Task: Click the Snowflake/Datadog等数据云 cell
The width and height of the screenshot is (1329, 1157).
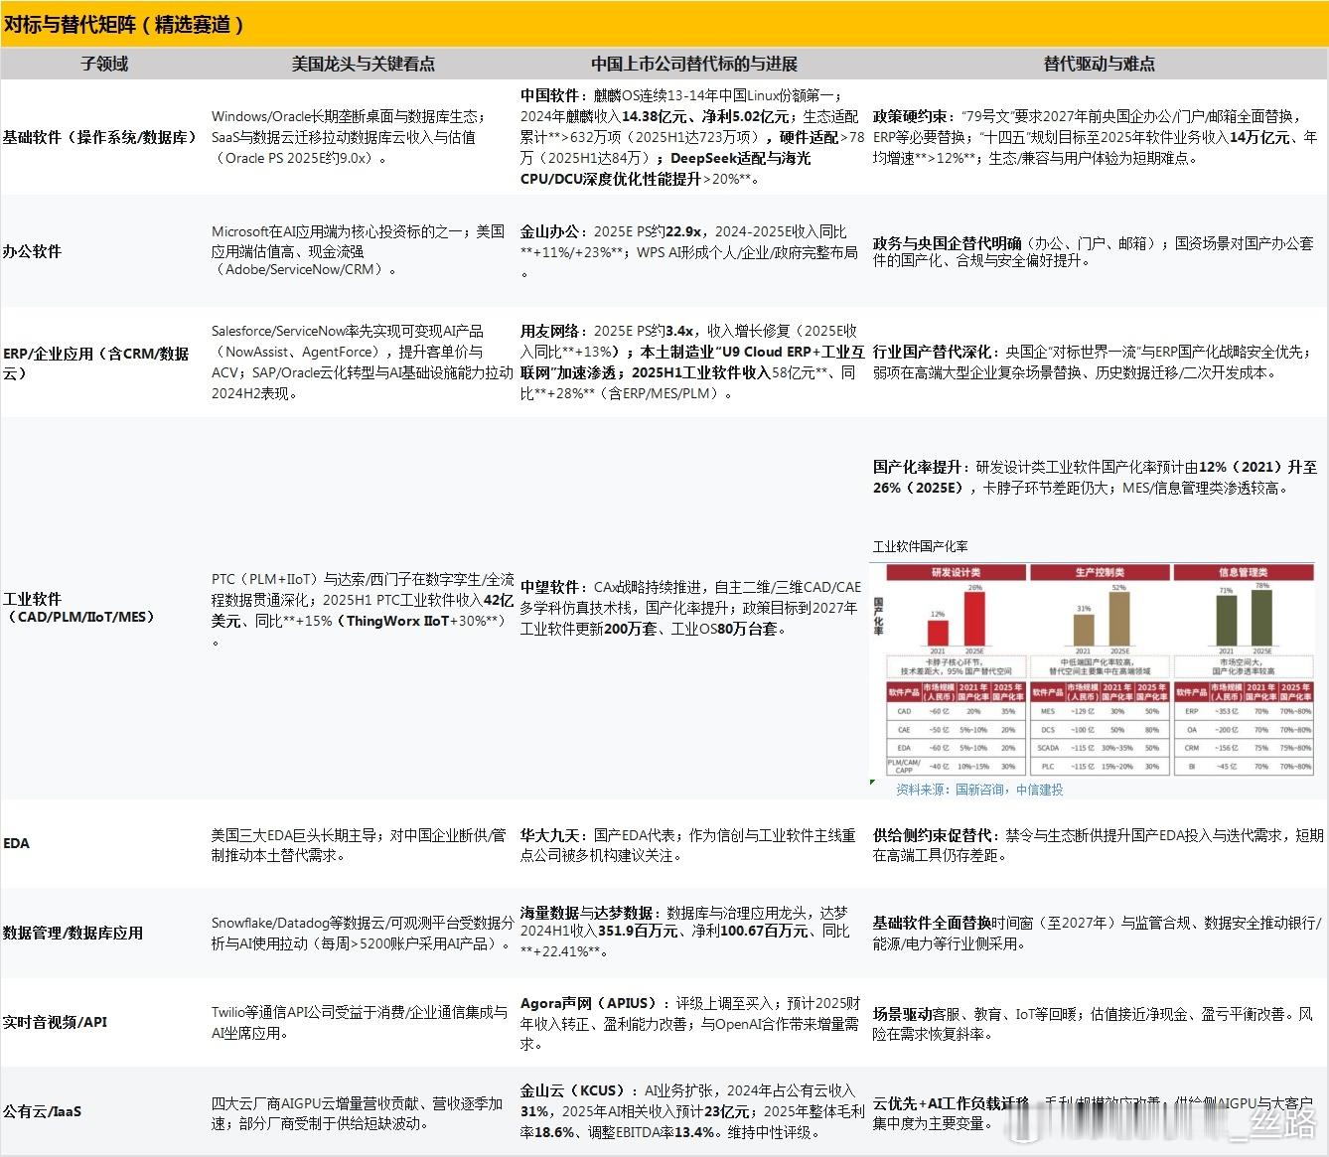Action: point(362,933)
